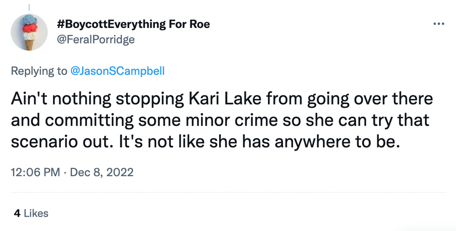Viewport: 456px width, 231px height.
Task: Visit the @FeralPorridge handle
Action: tap(95, 40)
